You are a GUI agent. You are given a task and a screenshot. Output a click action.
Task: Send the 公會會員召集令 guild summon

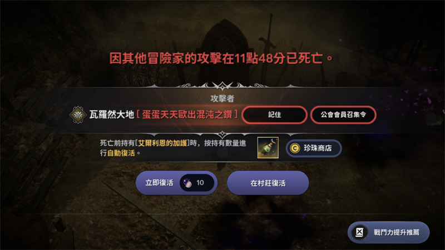343,115
